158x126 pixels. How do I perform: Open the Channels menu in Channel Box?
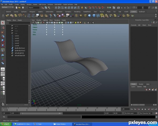tap(134, 25)
